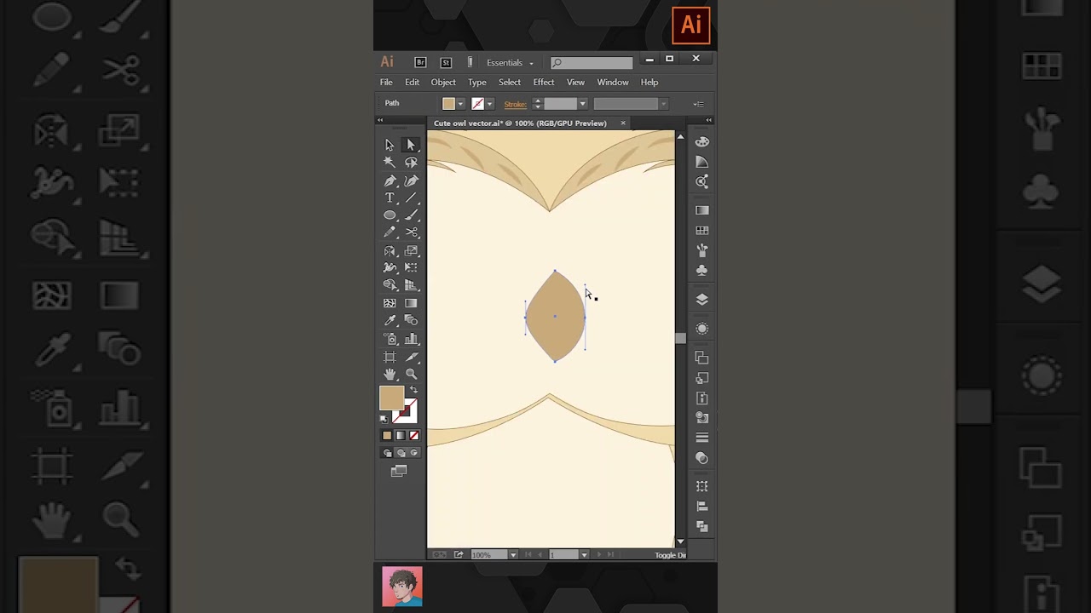Select the Mesh tool

(390, 303)
